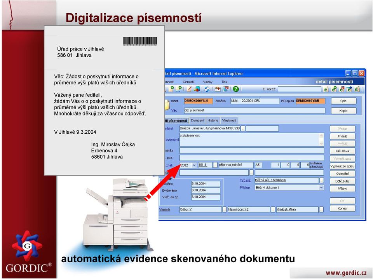Image resolution: width=373 pixels, height=279 pixels.
Task: Click the Dotč.subj. button
Action: (342, 181)
